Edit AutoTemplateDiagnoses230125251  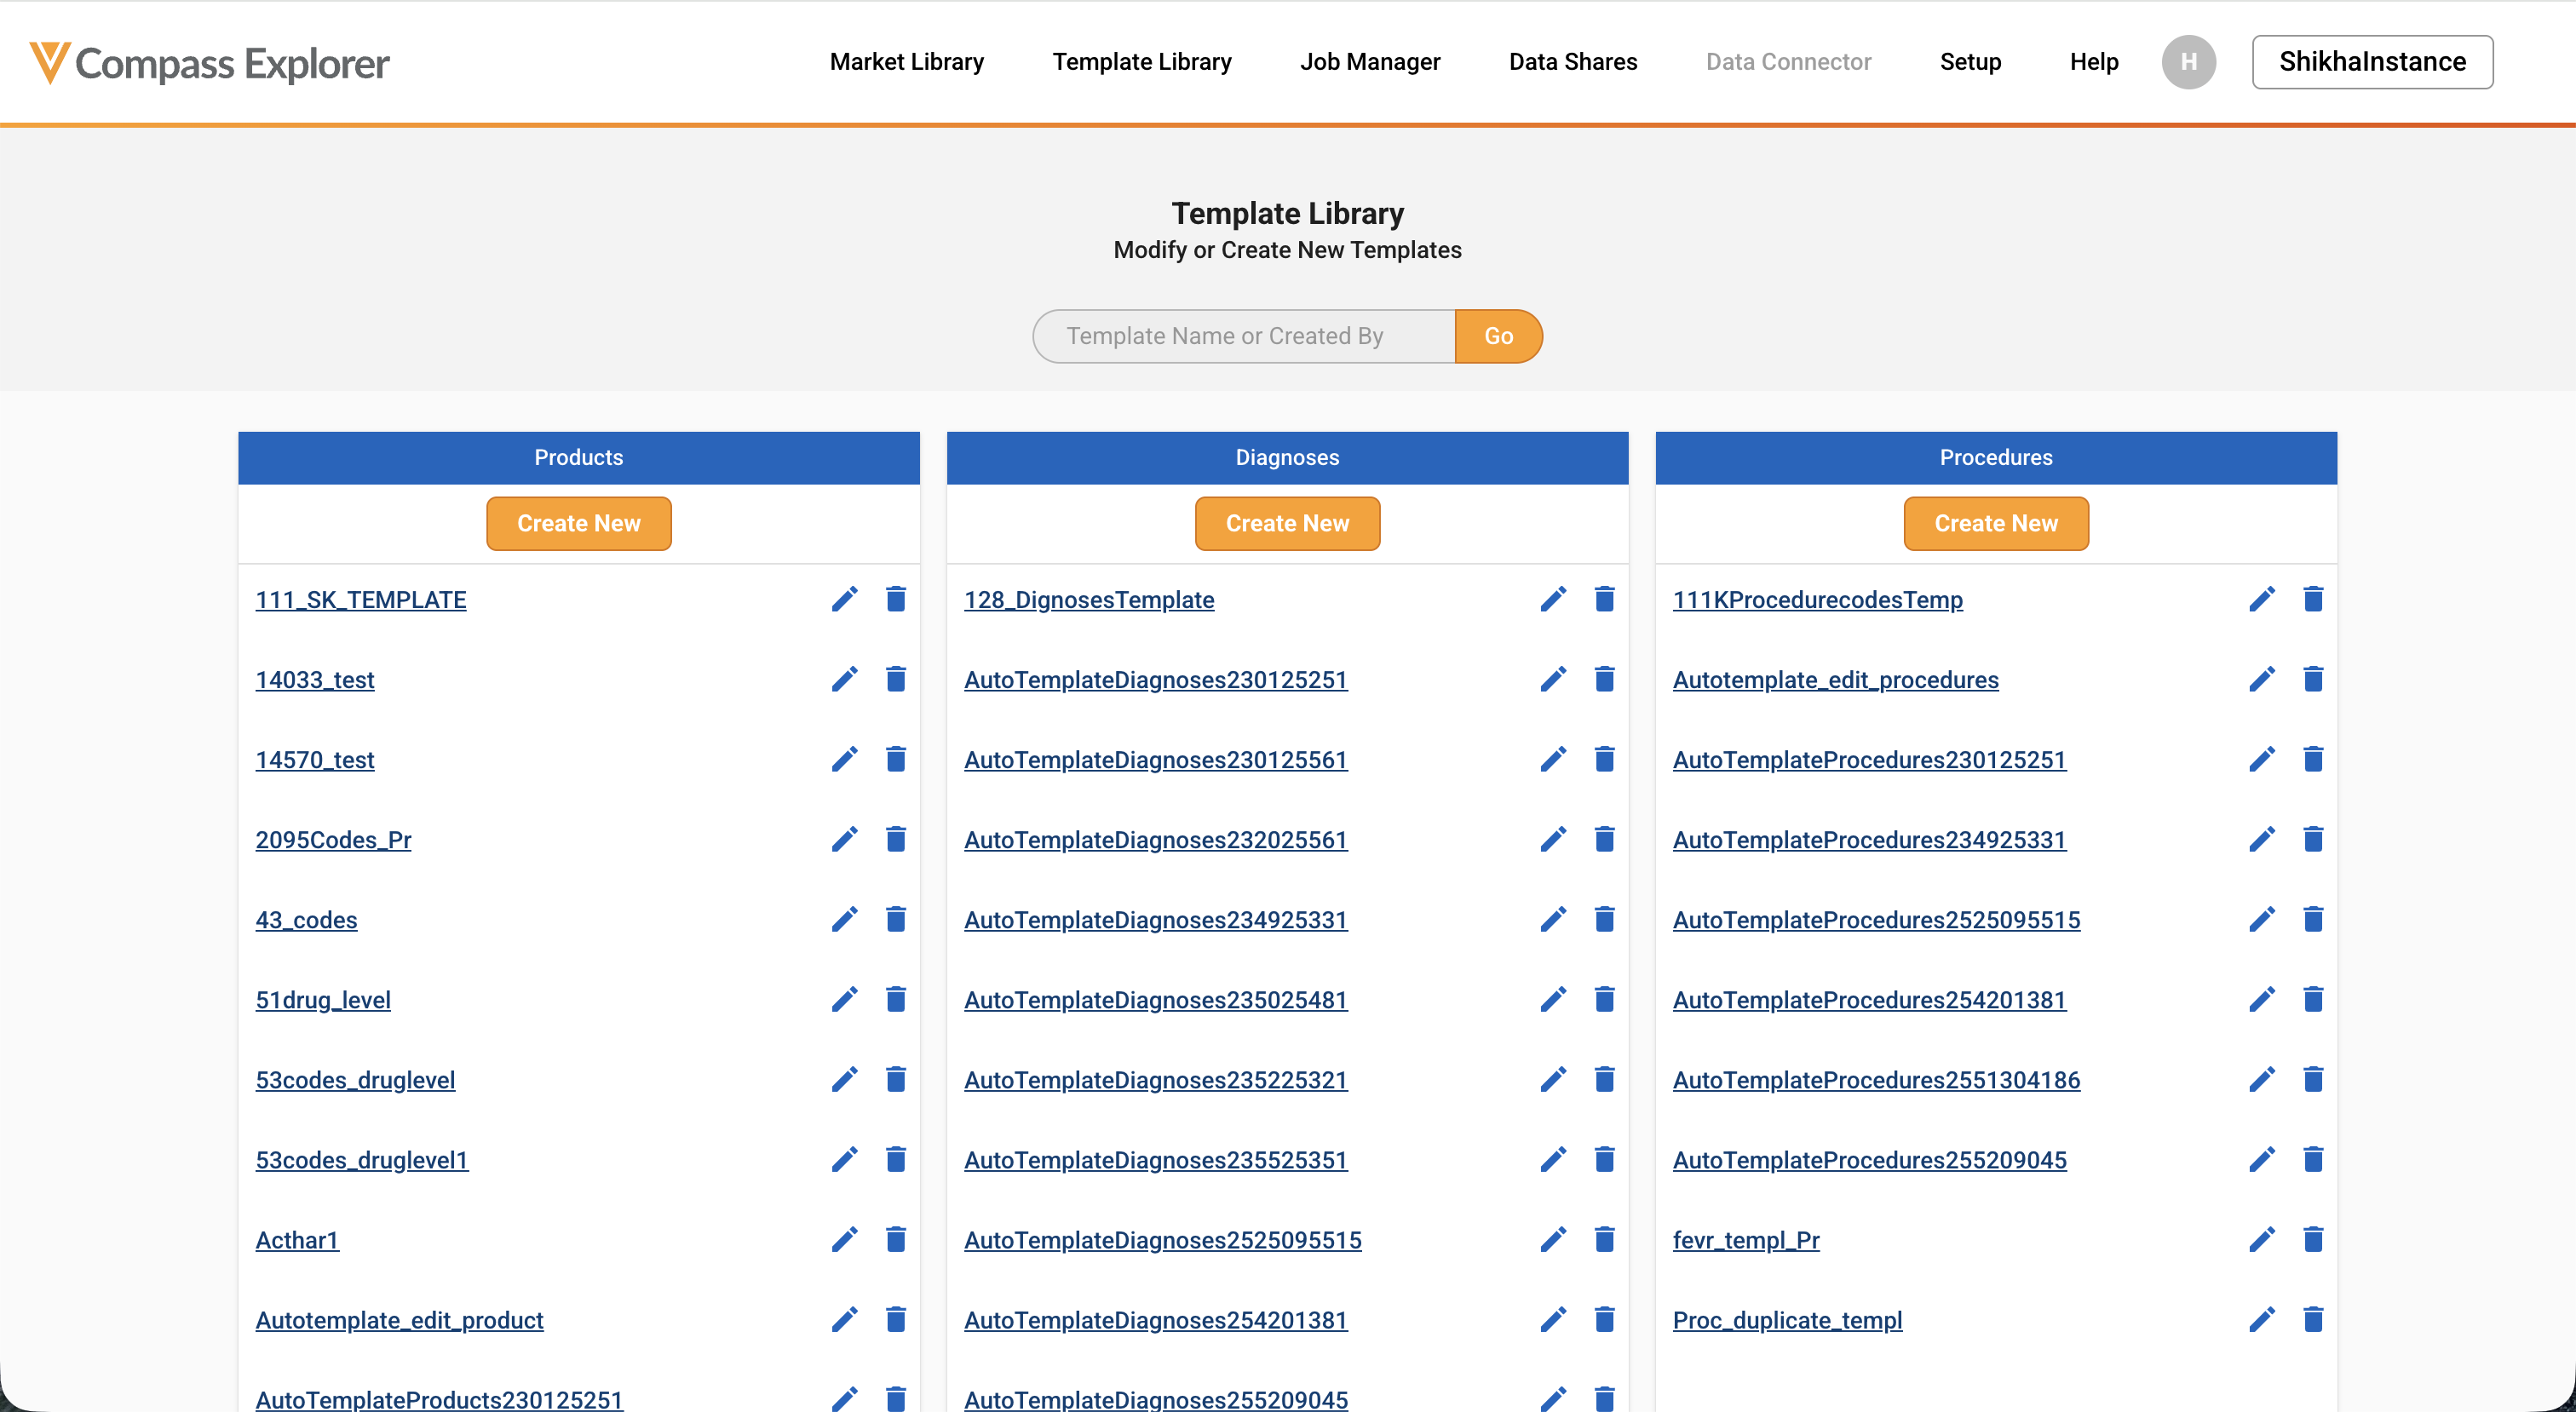[x=1553, y=679]
